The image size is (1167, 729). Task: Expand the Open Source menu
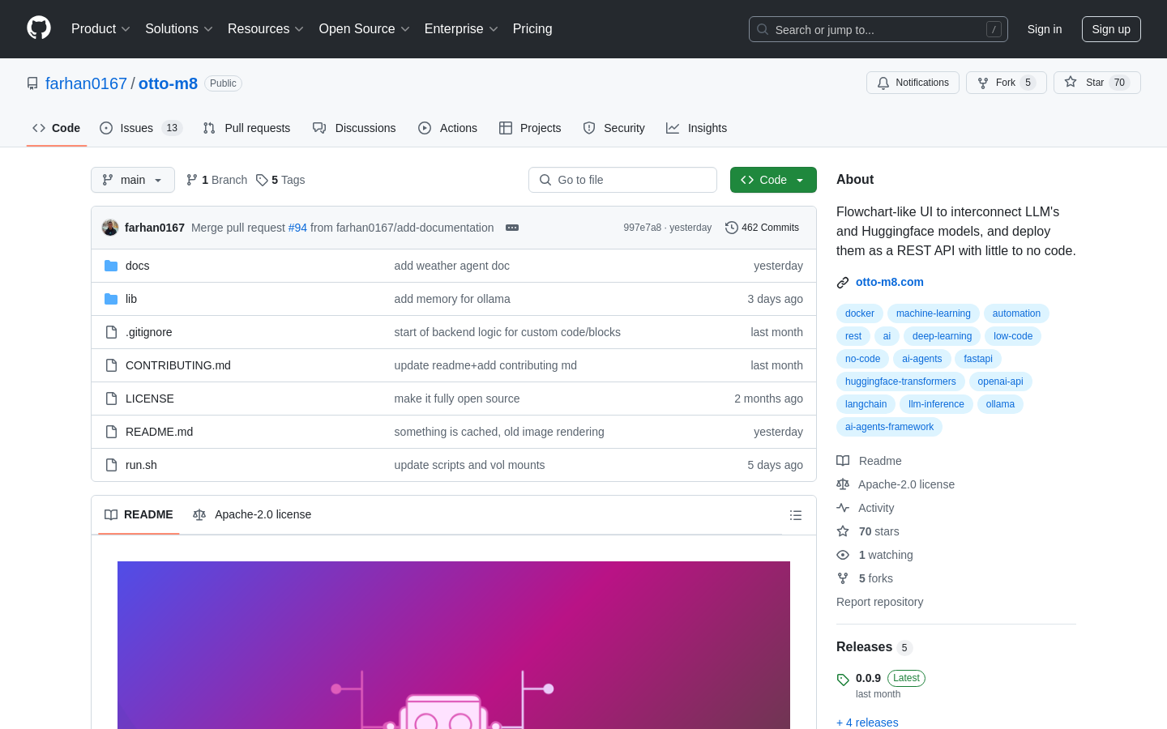pyautogui.click(x=364, y=28)
